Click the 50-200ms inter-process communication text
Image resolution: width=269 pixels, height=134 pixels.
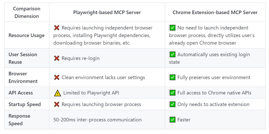pos(97,120)
